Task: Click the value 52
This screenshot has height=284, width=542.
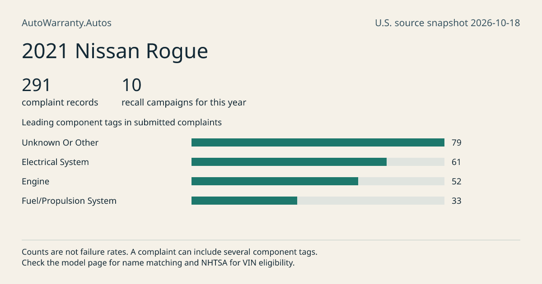Action: (456, 181)
